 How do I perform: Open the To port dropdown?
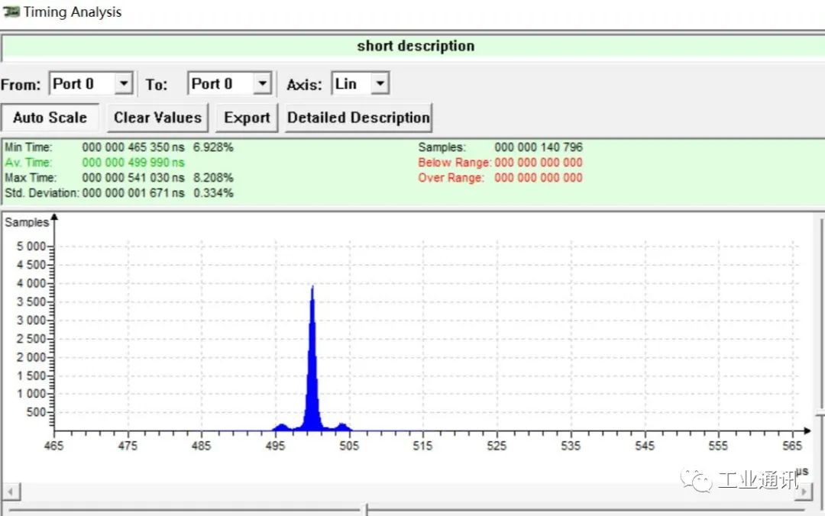point(262,84)
